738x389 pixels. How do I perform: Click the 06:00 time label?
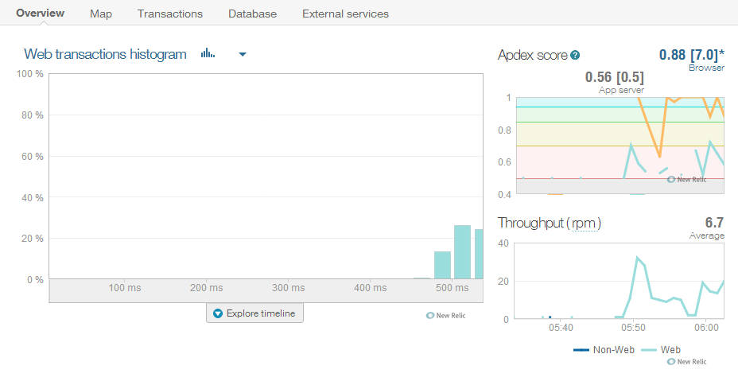706,327
